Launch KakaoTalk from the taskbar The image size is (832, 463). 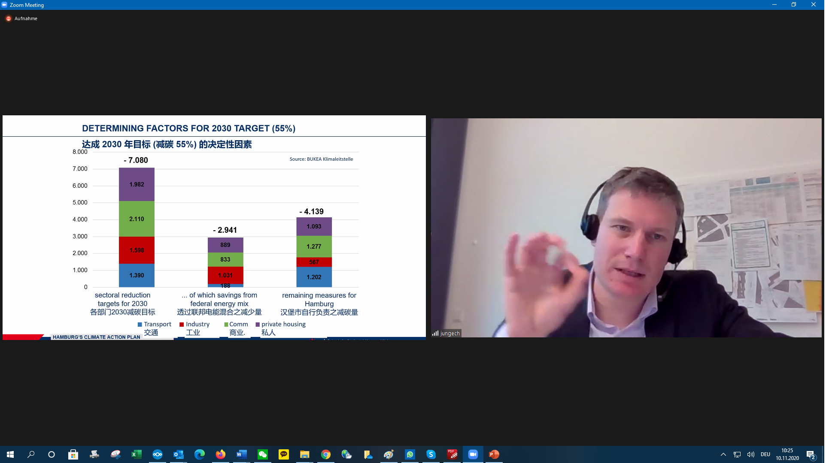pos(283,454)
